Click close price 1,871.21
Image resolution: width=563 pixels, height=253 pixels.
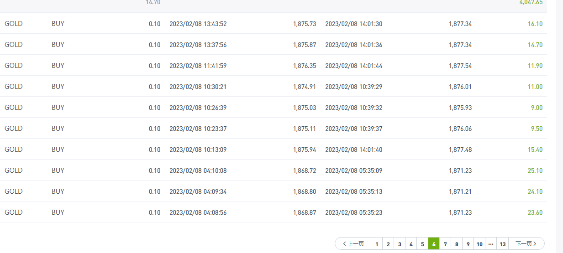pos(460,191)
